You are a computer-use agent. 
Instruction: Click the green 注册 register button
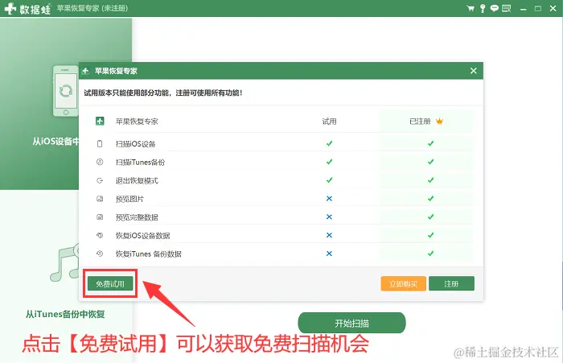[x=451, y=283]
